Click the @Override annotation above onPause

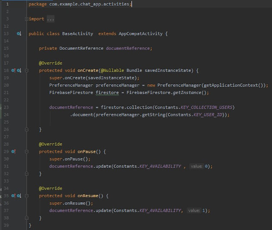tap(50, 144)
